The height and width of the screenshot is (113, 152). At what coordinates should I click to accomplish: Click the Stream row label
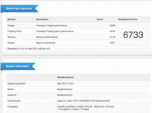11,43
